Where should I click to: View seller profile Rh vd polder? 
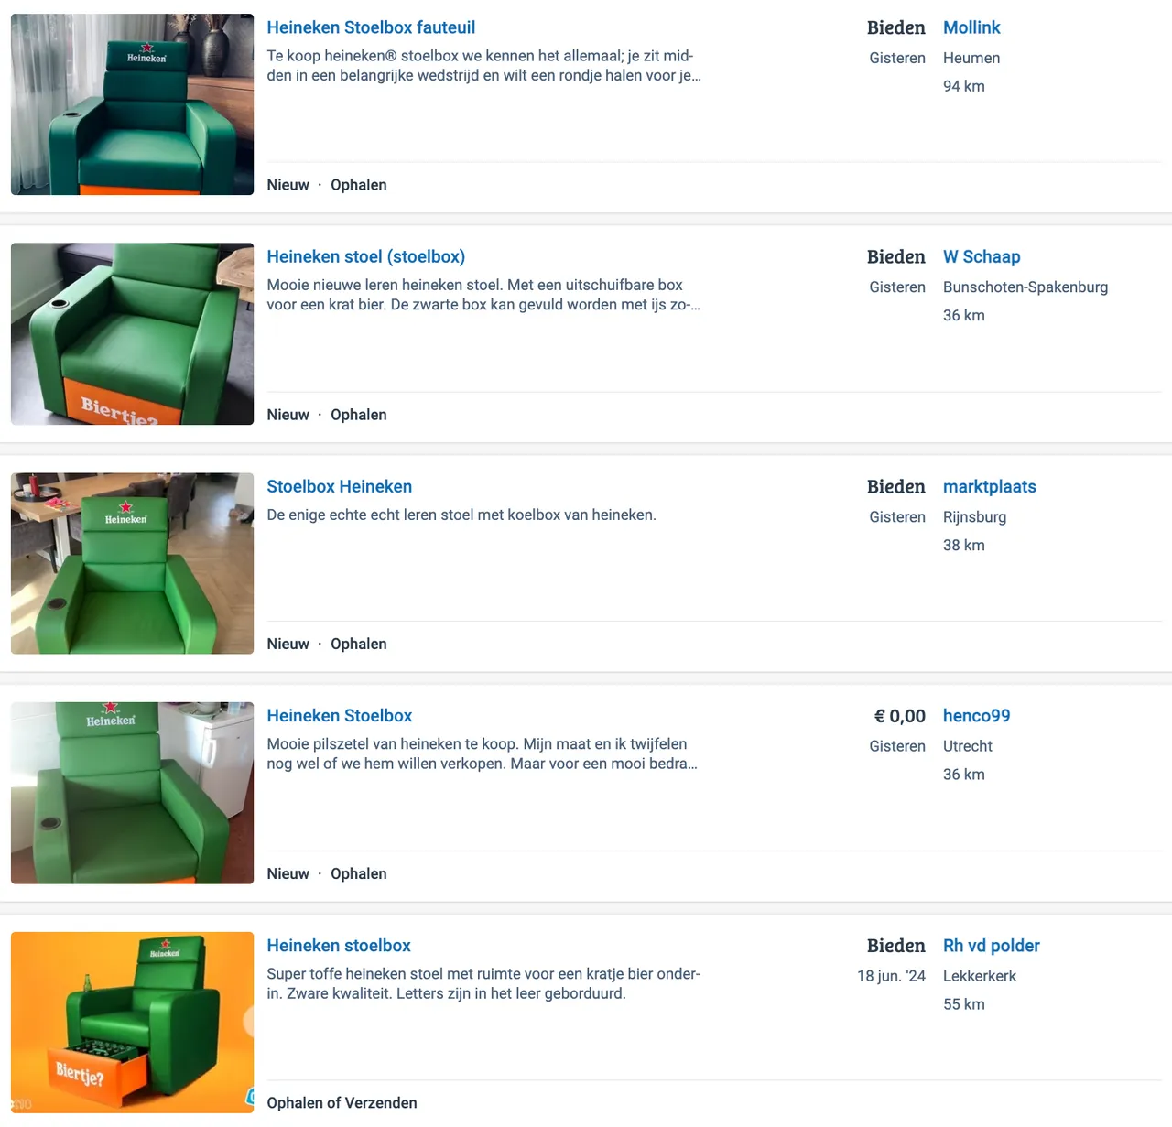991,946
